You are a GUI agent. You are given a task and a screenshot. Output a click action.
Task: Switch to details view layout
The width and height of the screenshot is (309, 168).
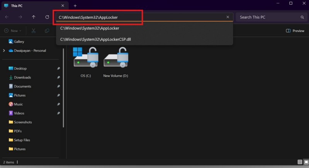coord(300,162)
